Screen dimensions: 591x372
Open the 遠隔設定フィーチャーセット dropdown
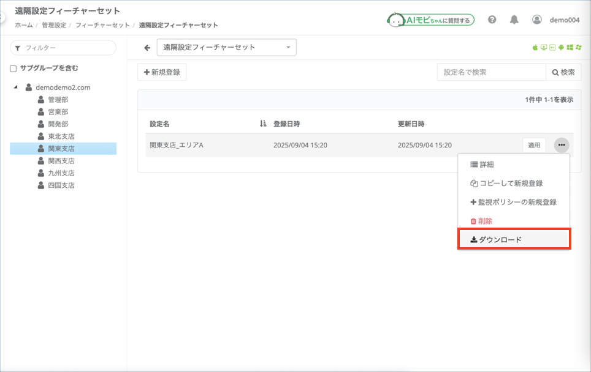click(226, 47)
